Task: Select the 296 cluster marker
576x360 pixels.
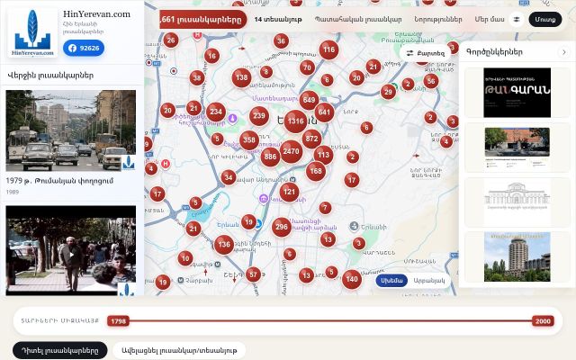Action: 282,227
